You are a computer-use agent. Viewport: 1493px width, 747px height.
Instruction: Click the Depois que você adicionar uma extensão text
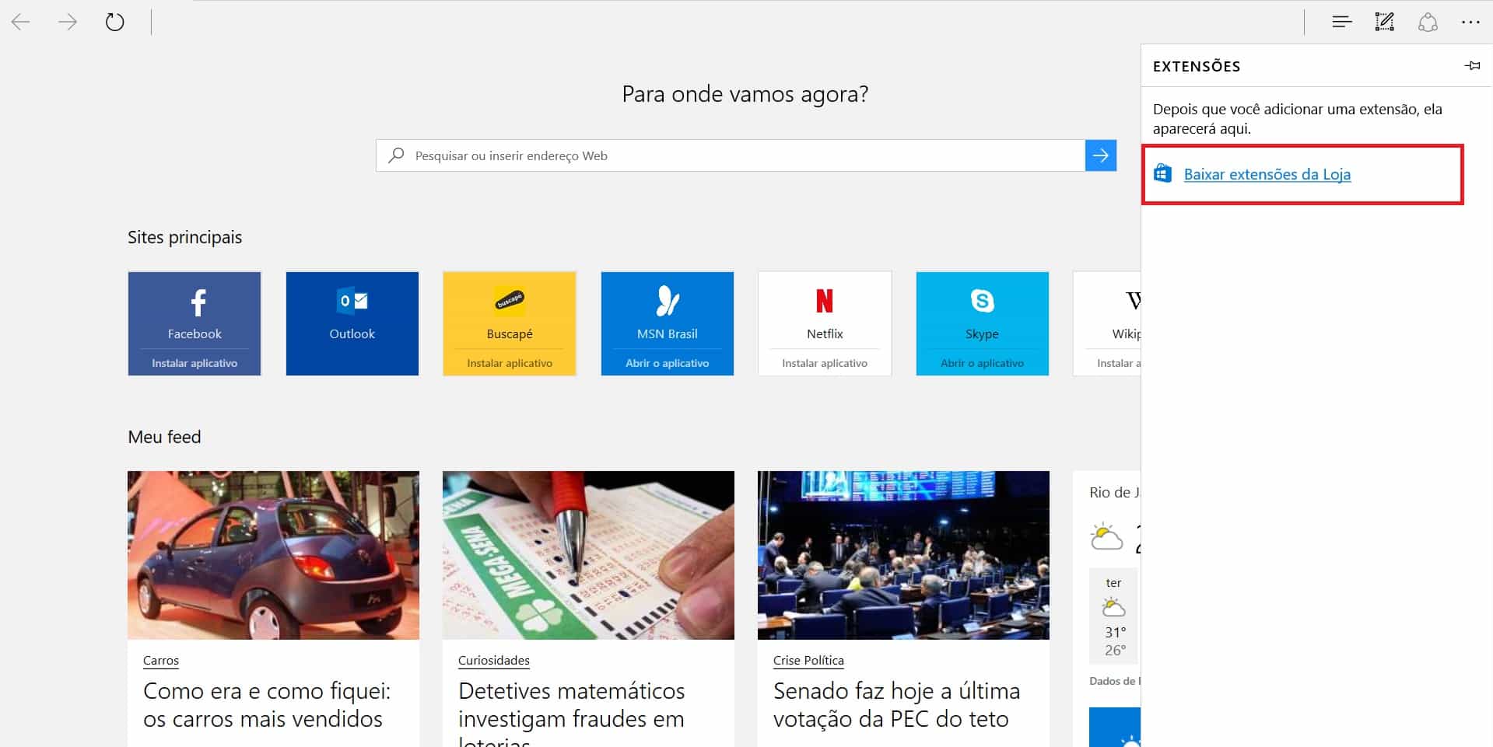click(1298, 119)
